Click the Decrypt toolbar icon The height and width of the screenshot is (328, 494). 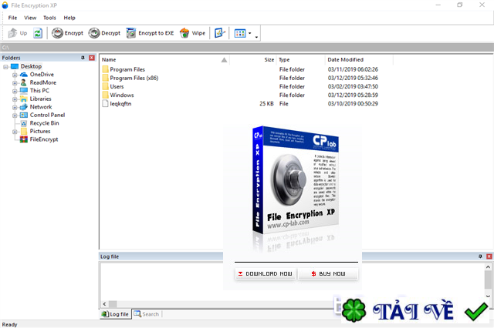pyautogui.click(x=94, y=33)
